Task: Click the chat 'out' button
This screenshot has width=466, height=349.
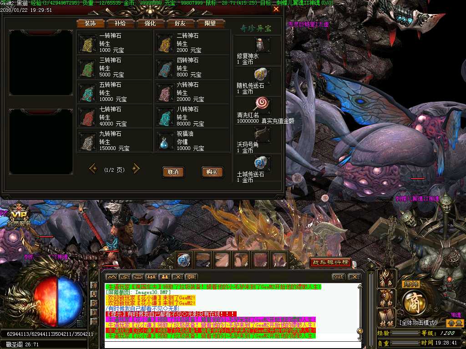Action: 339,277
